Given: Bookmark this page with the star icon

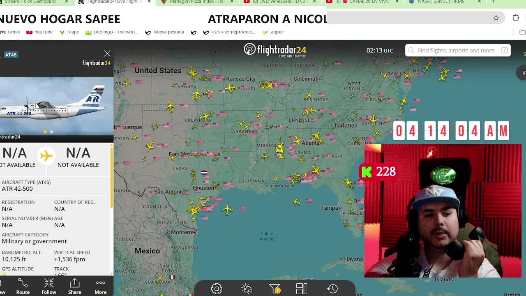Looking at the screenshot, I should pyautogui.click(x=496, y=18).
